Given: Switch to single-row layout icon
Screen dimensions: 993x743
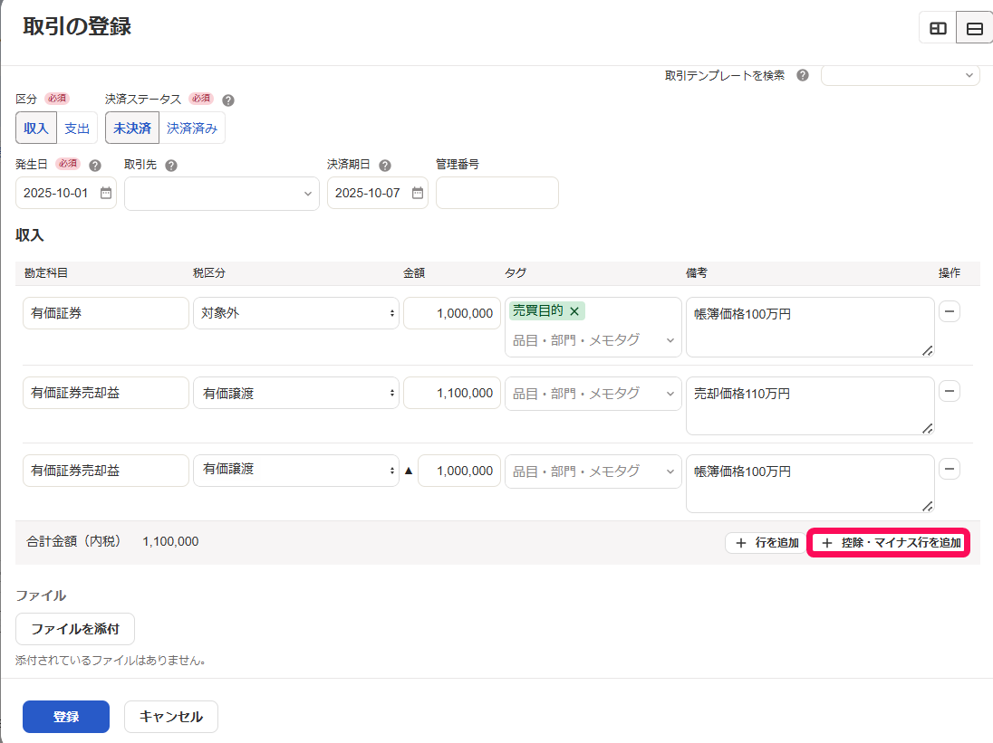Looking at the screenshot, I should pyautogui.click(x=974, y=28).
